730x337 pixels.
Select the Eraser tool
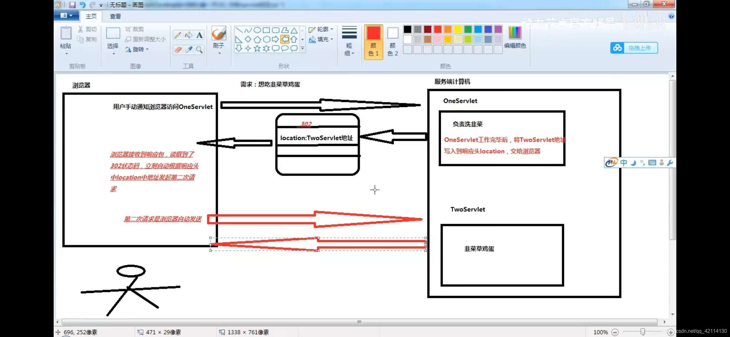[x=178, y=50]
